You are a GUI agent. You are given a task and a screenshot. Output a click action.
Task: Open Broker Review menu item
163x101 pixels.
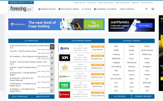(47, 9)
